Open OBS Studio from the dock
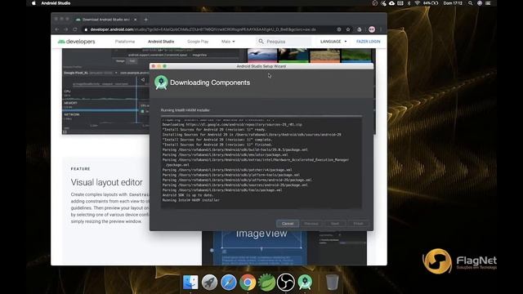The width and height of the screenshot is (523, 294). [286, 282]
